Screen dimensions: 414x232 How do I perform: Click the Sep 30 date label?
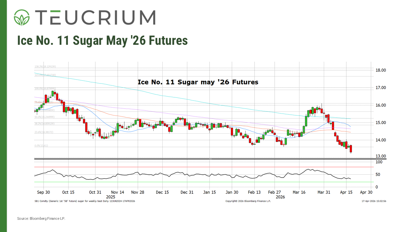[x=43, y=192]
